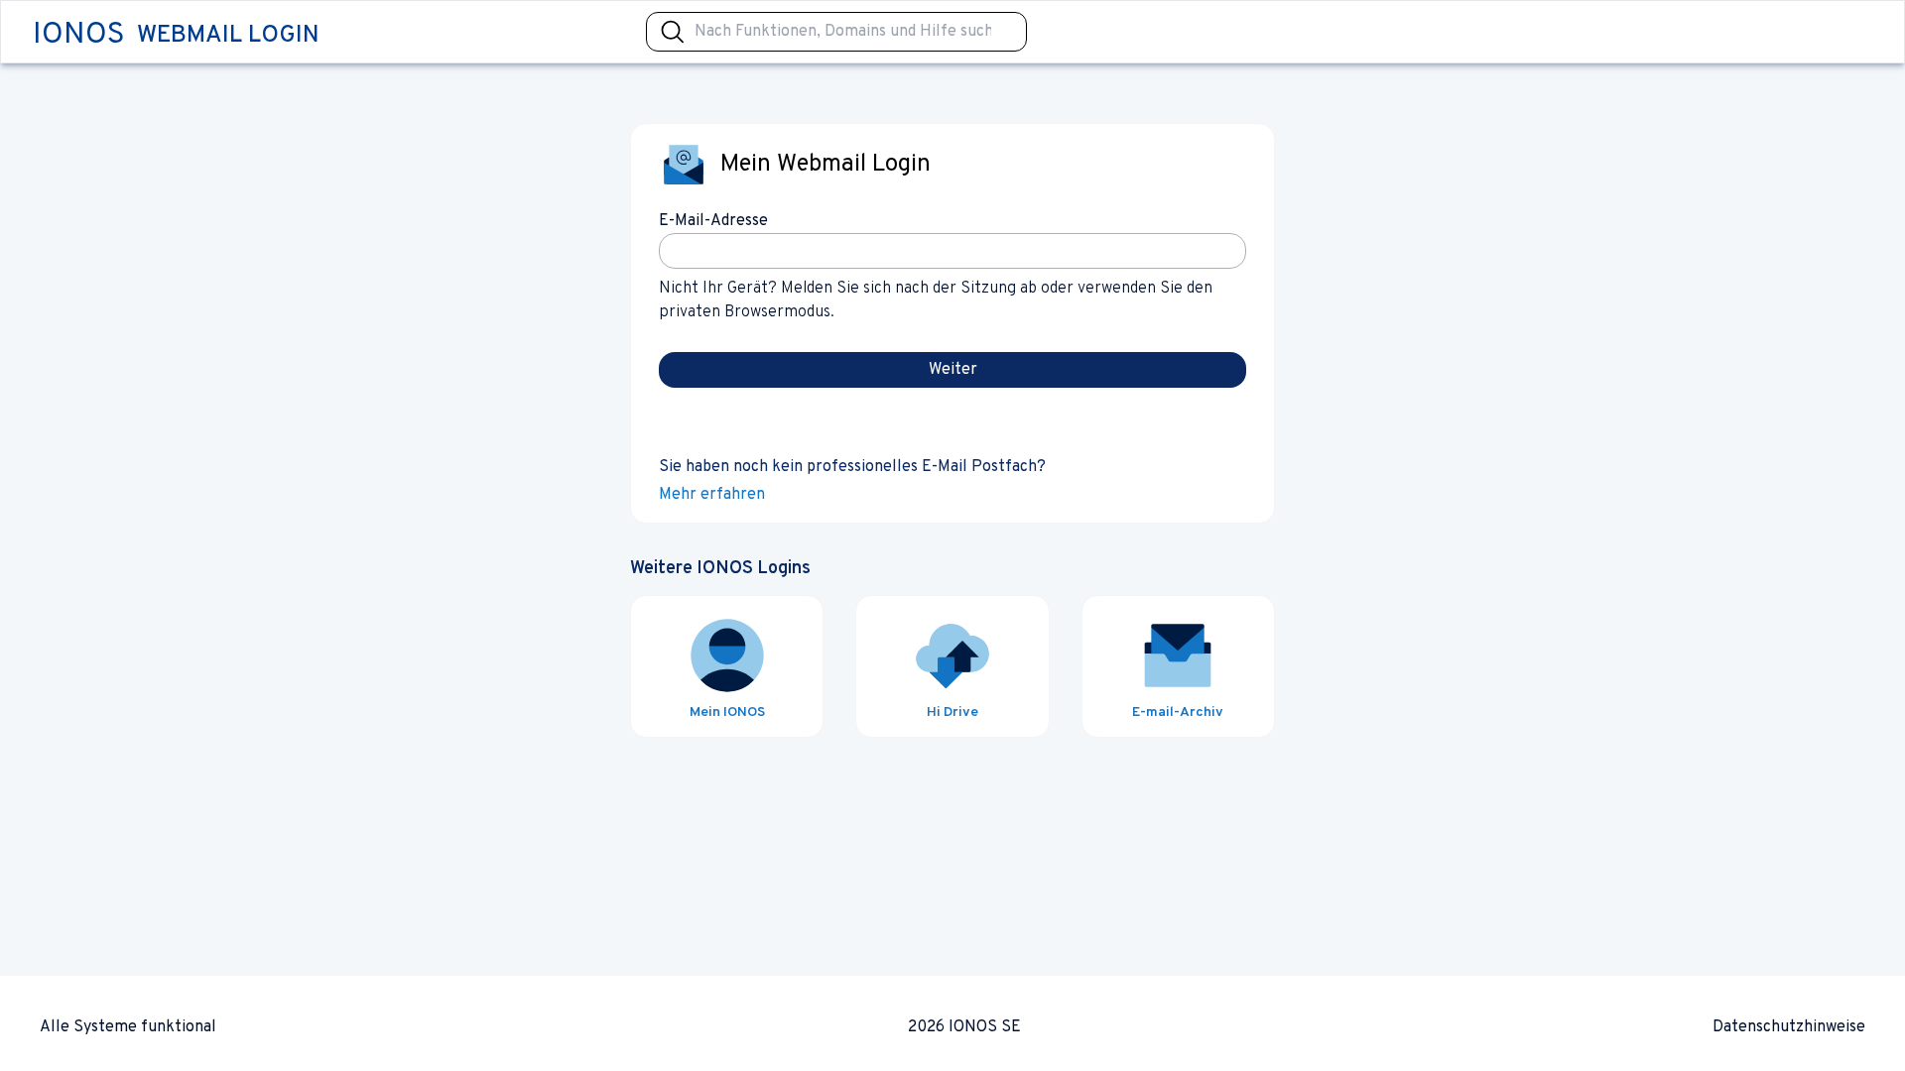Click the Mein Webmail Login heading
This screenshot has width=1905, height=1071.
tap(825, 164)
